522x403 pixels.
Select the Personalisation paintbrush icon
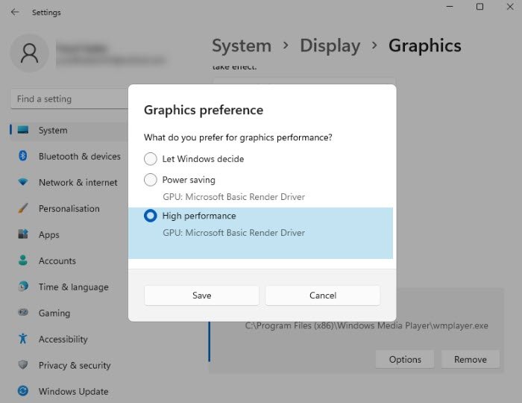point(23,208)
